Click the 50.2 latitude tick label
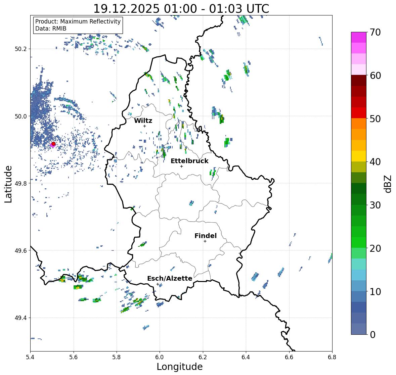This screenshot has width=396, height=375. (x=21, y=49)
